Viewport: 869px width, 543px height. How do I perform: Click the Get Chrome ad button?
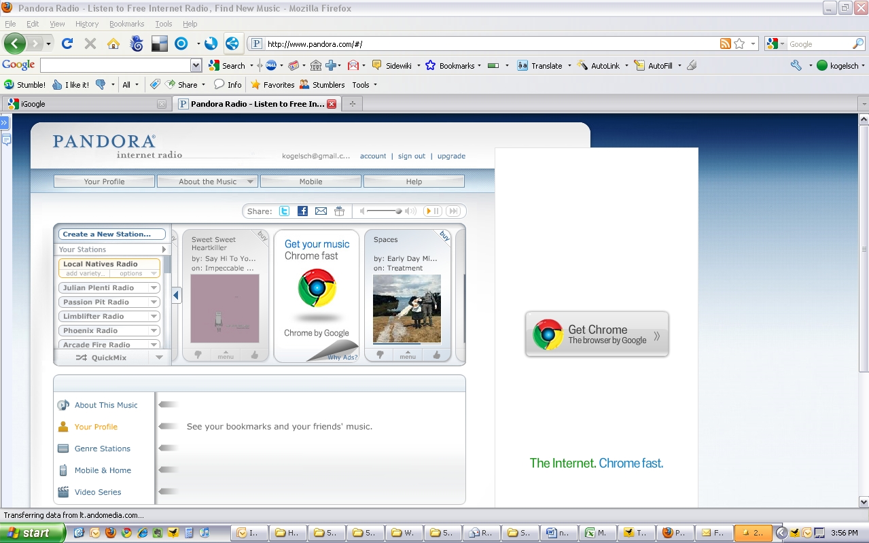click(x=597, y=334)
